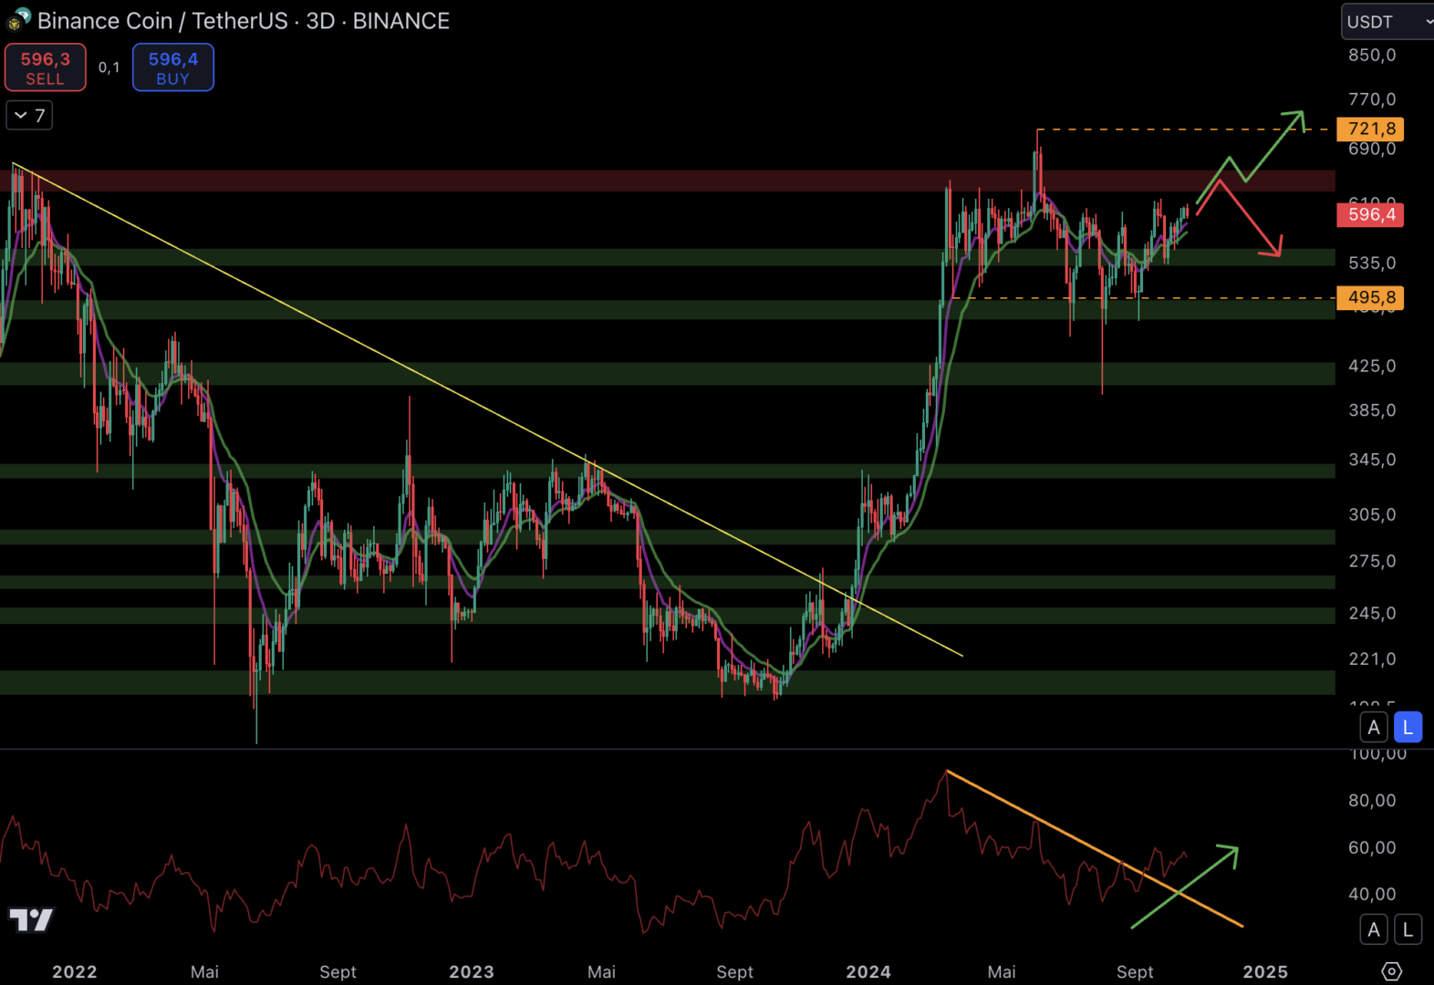Click the 275,0 price axis label
The height and width of the screenshot is (985, 1434).
(x=1372, y=561)
